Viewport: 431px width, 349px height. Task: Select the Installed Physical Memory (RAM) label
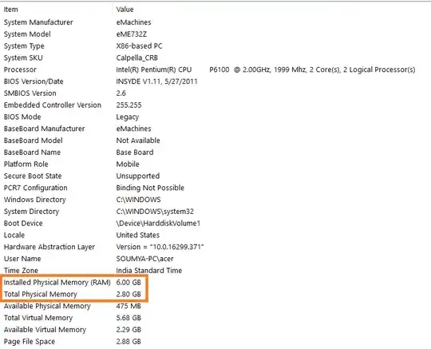(x=57, y=283)
